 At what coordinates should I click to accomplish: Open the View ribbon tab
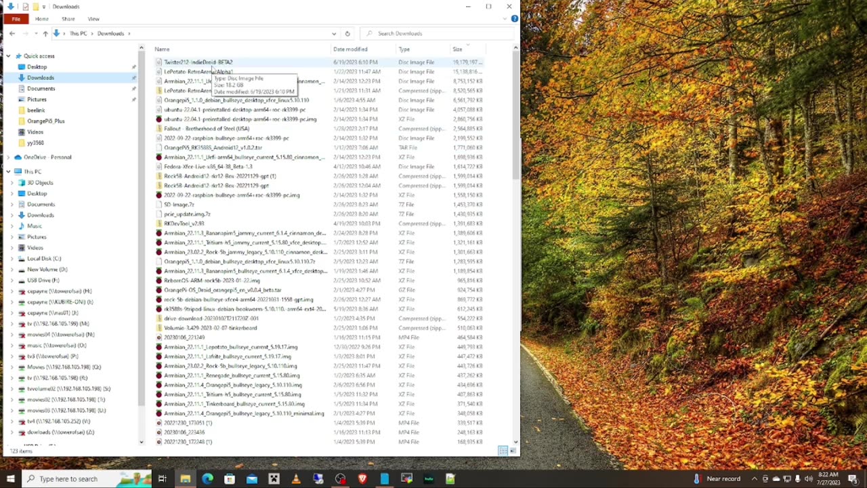93,18
